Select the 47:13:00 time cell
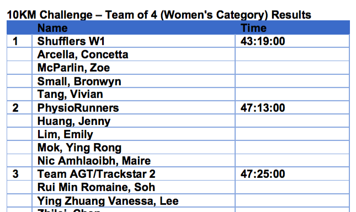This screenshot has height=212, width=356. 292,107
